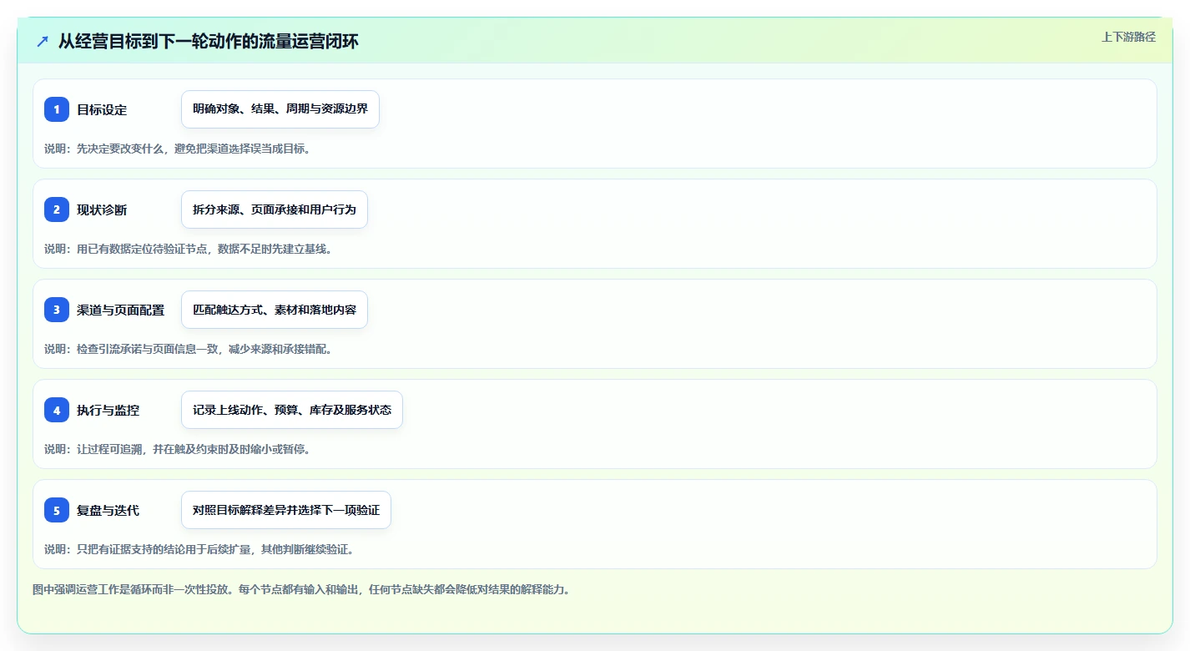The width and height of the screenshot is (1190, 651).
Task: Select step number badge 5
Action: tap(57, 510)
